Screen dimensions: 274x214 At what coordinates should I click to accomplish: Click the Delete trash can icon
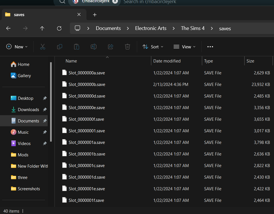coord(128,47)
